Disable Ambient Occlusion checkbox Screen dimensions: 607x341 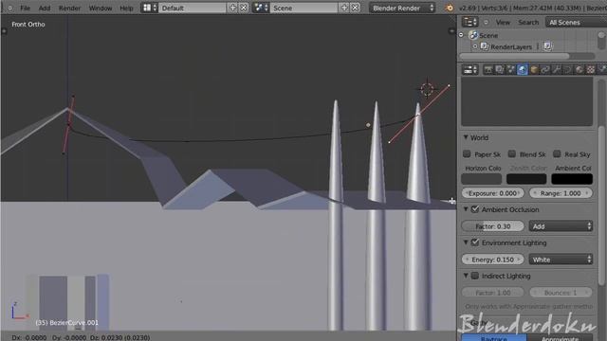coord(475,209)
